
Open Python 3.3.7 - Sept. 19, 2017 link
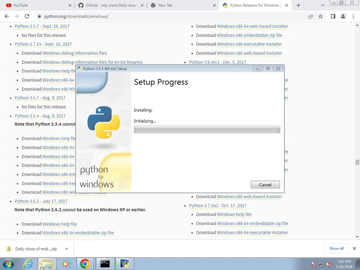click(42, 26)
